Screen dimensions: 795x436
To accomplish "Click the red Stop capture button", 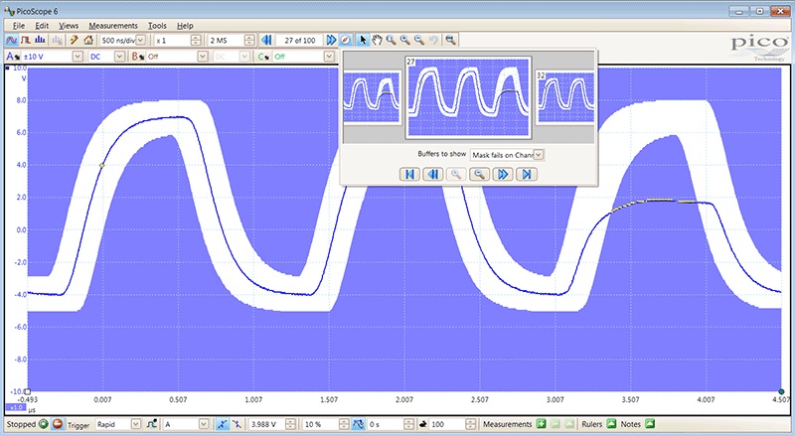I will click(x=58, y=425).
